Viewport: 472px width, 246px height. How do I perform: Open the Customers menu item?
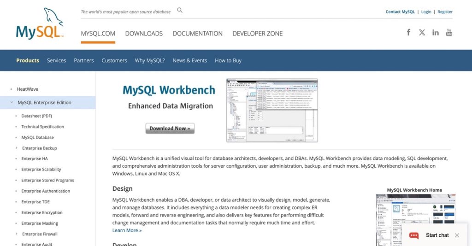[114, 60]
